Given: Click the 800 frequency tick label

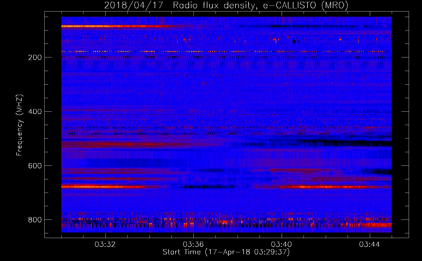Looking at the screenshot, I should 35,220.
